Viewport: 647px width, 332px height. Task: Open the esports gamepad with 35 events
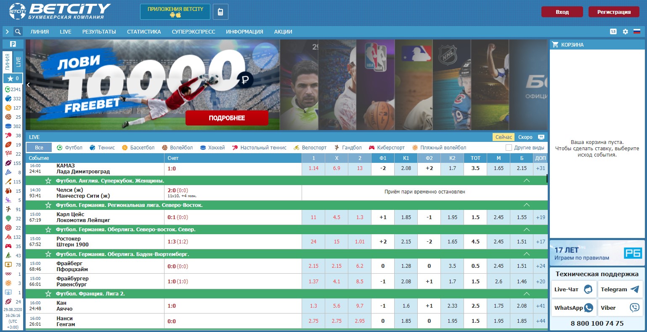[x=13, y=246]
